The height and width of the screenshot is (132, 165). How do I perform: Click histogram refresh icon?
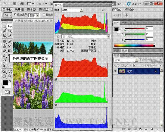103,10
